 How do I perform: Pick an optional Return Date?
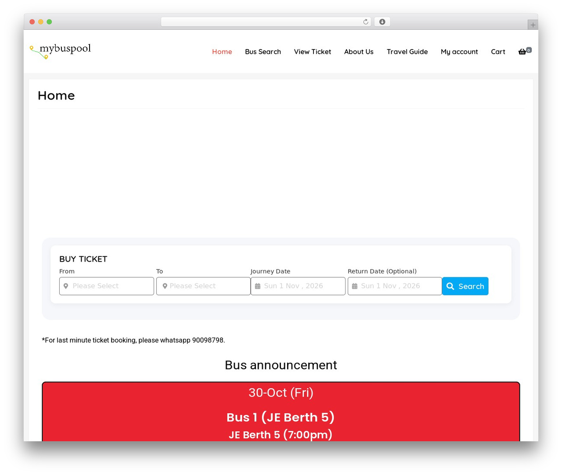(x=395, y=286)
